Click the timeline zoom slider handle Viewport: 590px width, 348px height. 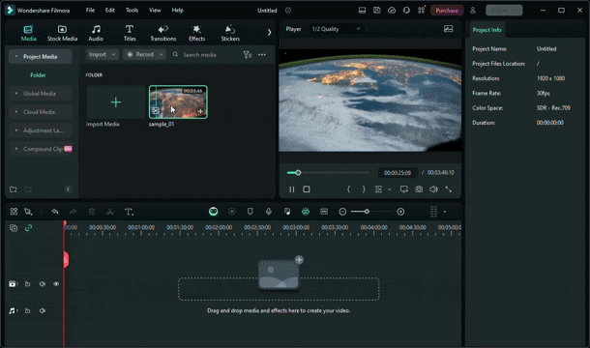click(367, 212)
